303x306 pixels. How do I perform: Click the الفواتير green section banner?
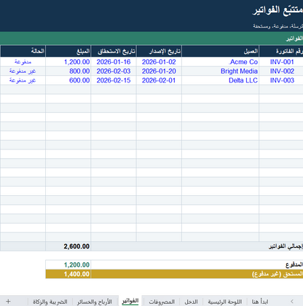(x=151, y=39)
